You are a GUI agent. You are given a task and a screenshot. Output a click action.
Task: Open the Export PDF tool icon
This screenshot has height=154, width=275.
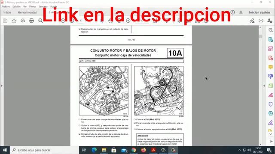pyautogui.click(x=270, y=39)
